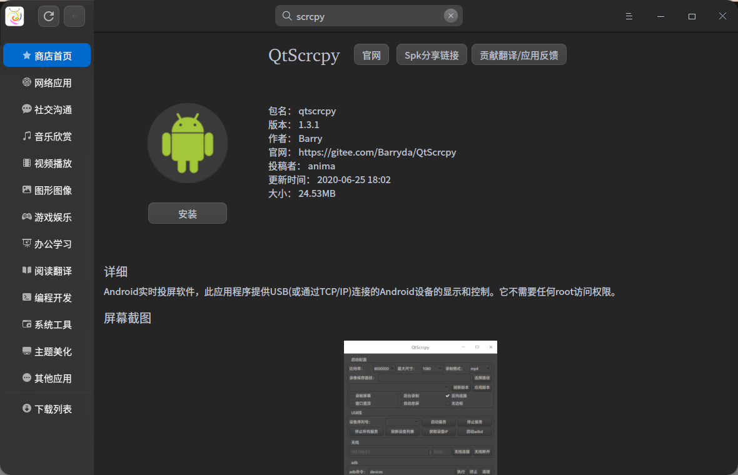Open the 阅读翻译 category

click(47, 271)
